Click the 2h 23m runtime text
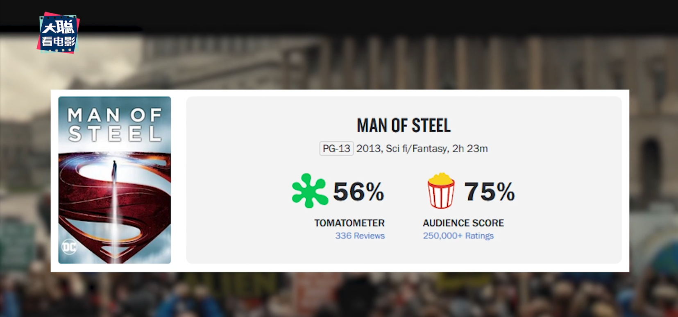The height and width of the screenshot is (317, 678). tap(470, 148)
